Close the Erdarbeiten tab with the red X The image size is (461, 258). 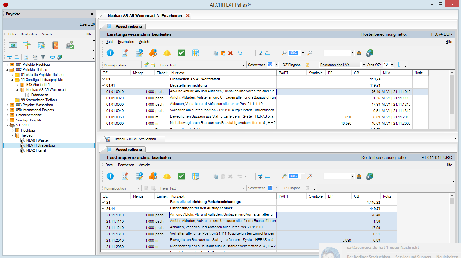pyautogui.click(x=188, y=15)
